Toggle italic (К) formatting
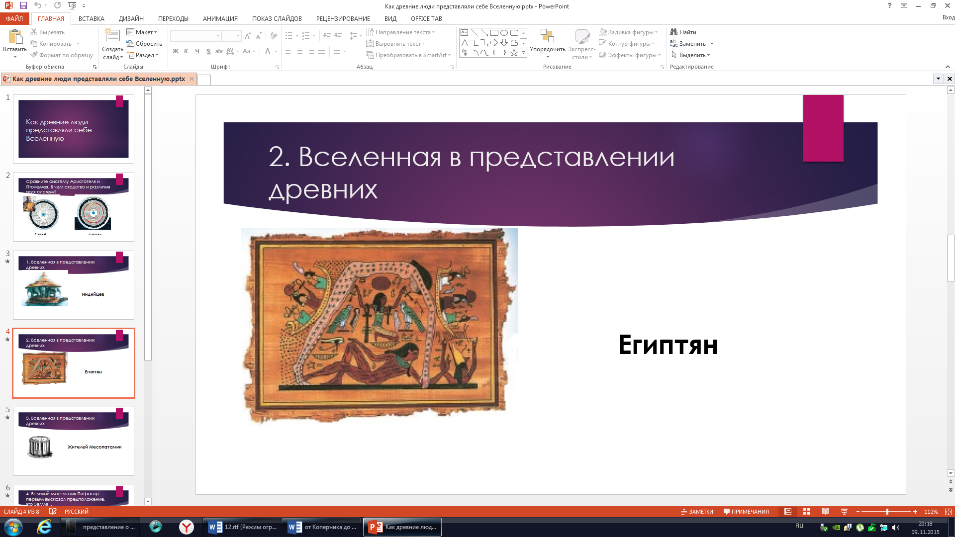Screen dimensions: 955x537 tap(186, 51)
